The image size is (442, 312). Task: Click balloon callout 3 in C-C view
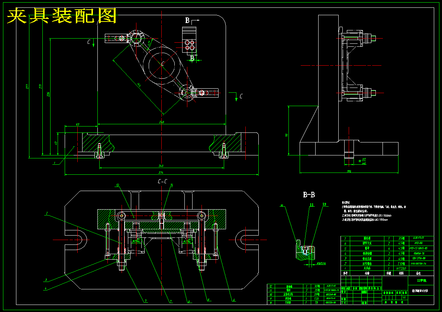pyautogui.click(x=46, y=280)
